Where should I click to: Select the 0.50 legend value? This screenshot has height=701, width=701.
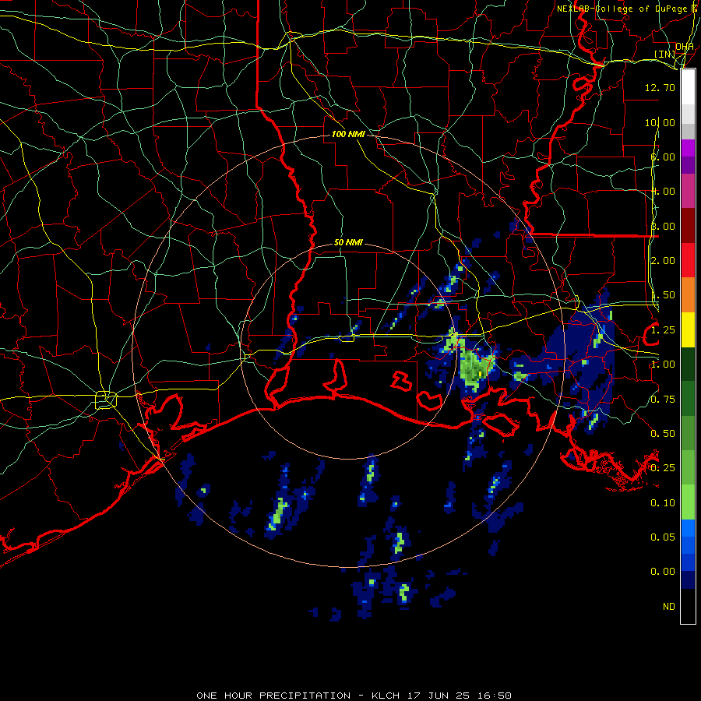pyautogui.click(x=663, y=434)
